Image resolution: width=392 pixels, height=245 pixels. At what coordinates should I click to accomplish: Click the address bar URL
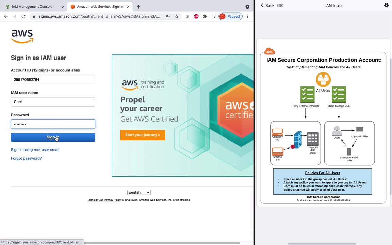click(99, 16)
